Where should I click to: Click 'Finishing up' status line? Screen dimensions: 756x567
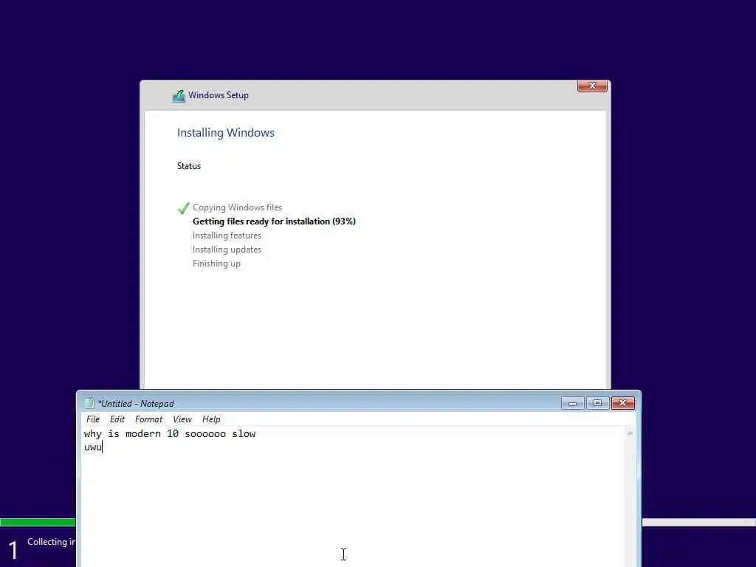[x=216, y=264]
